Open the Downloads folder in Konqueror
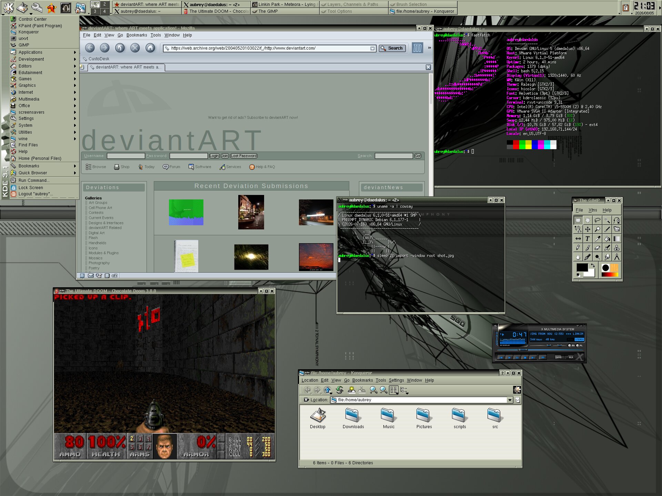 353,418
